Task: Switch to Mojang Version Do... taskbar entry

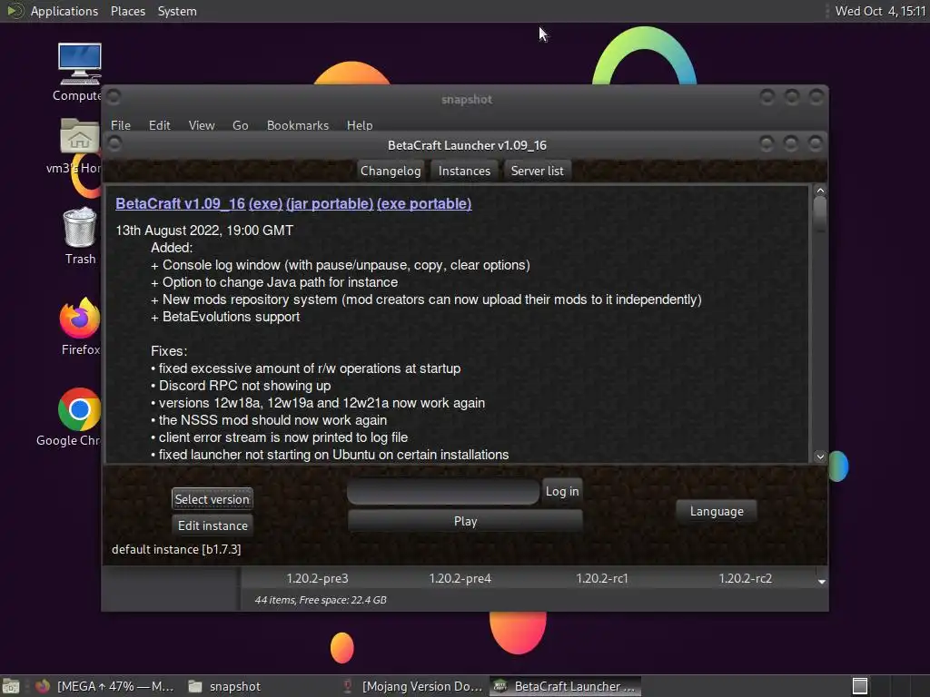Action: click(x=413, y=686)
